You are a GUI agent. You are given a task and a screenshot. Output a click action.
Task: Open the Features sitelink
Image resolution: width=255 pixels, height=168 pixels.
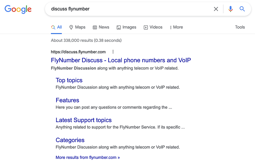67,100
